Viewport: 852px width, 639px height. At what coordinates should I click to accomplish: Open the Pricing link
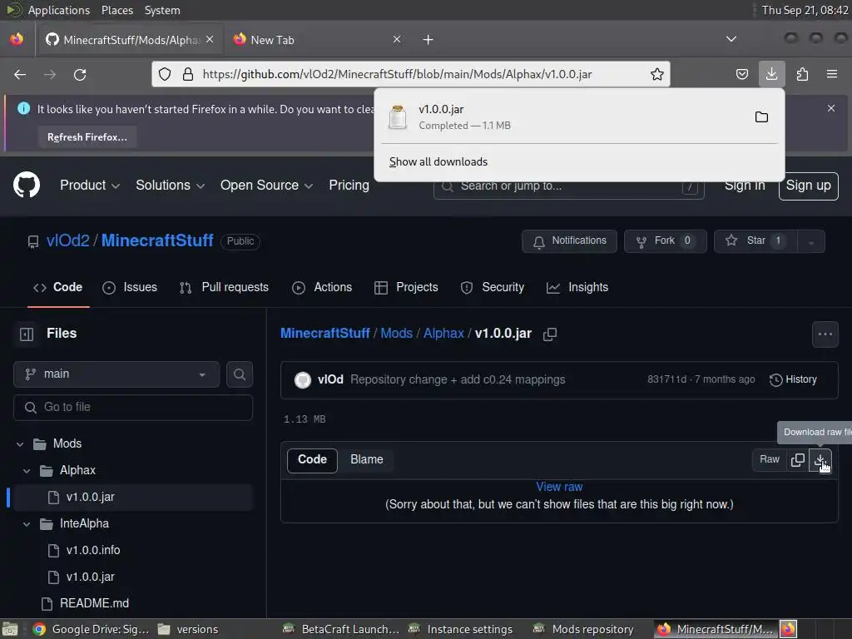[x=349, y=186]
